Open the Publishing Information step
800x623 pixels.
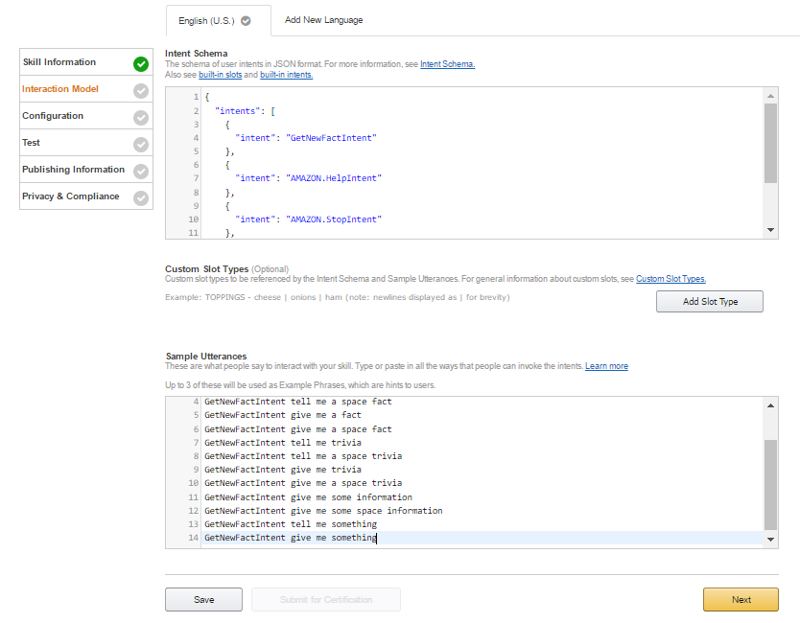point(86,170)
